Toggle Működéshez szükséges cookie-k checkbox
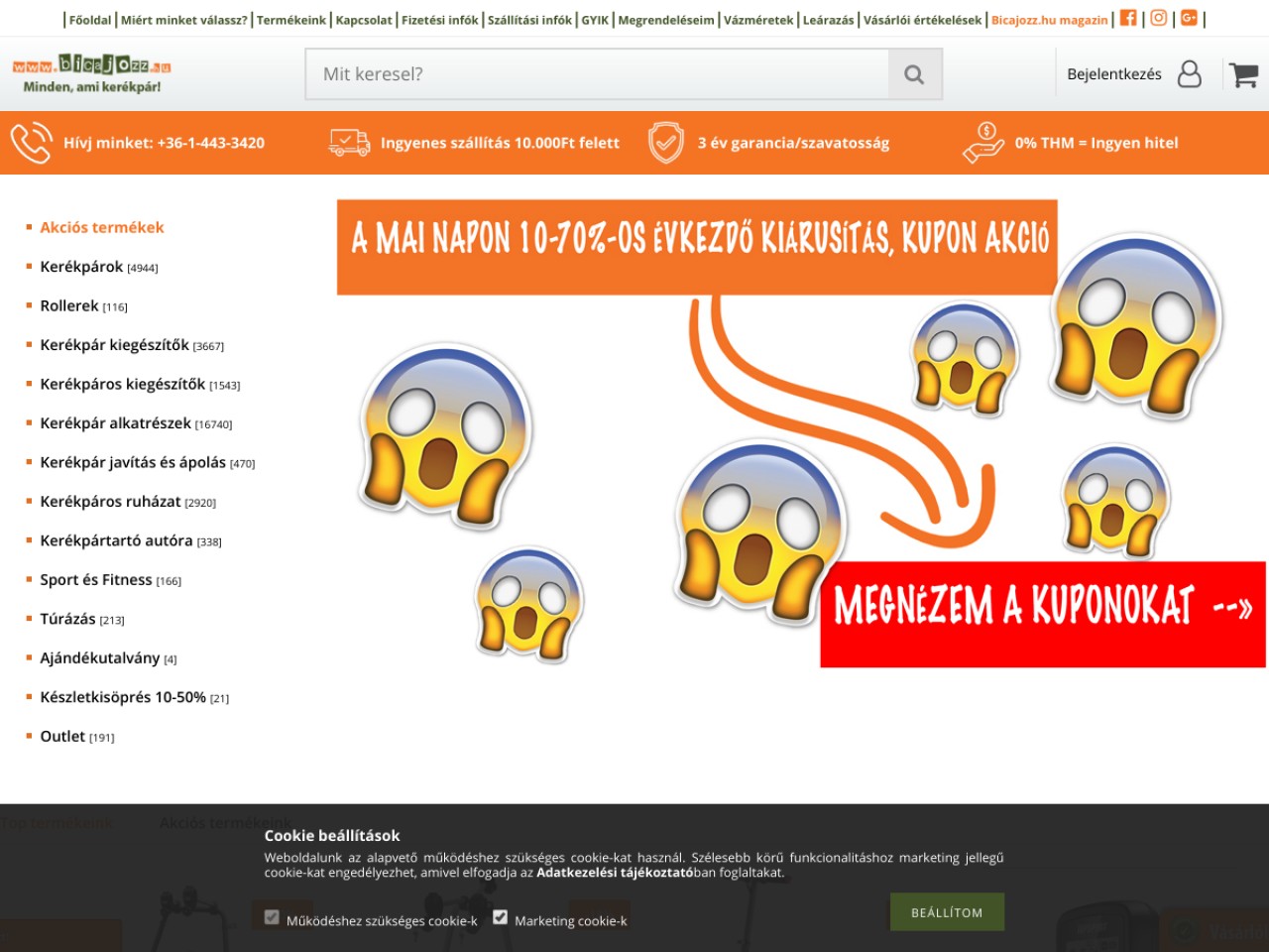 pos(272,917)
